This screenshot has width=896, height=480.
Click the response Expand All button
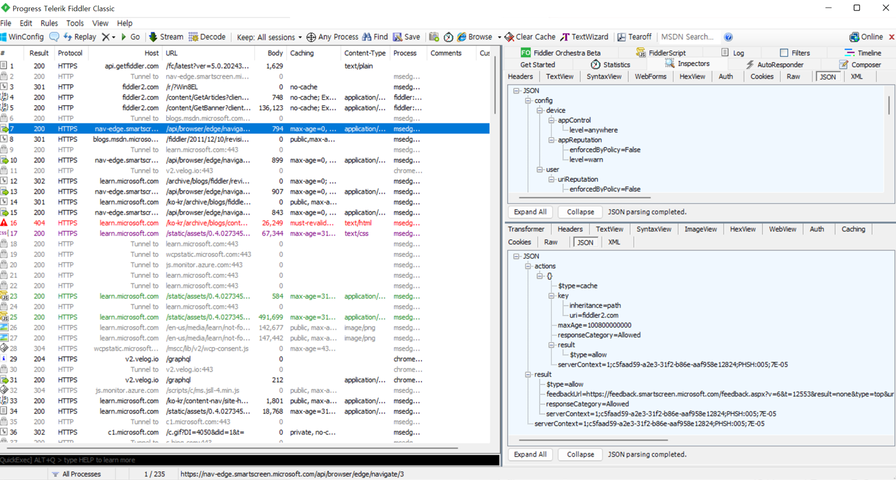(x=530, y=454)
